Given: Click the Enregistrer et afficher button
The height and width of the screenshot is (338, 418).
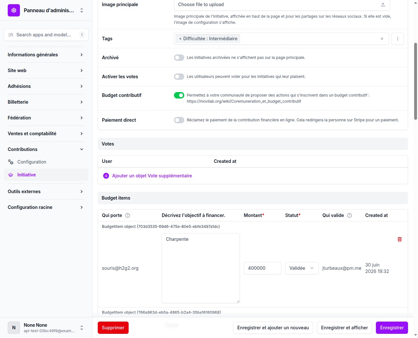Looking at the screenshot, I should point(344,328).
